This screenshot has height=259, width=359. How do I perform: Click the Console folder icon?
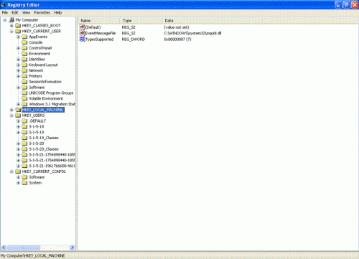point(24,42)
